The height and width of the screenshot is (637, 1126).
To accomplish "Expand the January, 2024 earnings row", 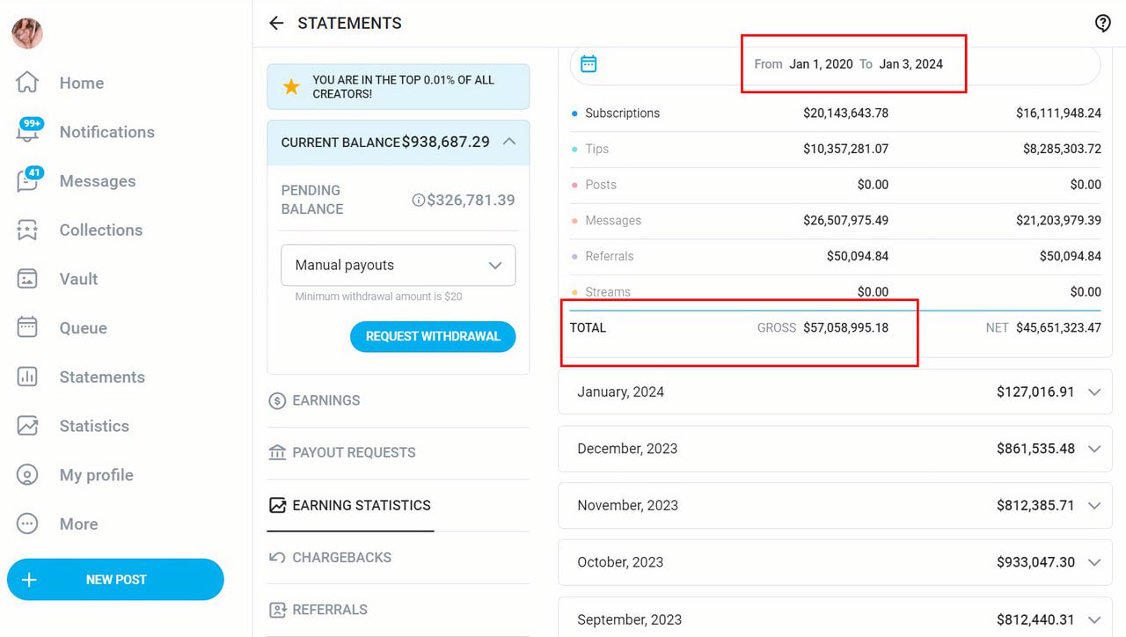I will (1093, 392).
